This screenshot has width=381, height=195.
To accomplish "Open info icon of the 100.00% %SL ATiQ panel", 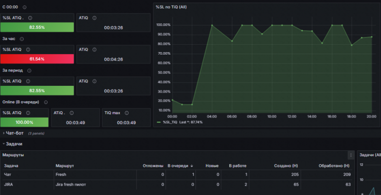I will [x=28, y=113].
